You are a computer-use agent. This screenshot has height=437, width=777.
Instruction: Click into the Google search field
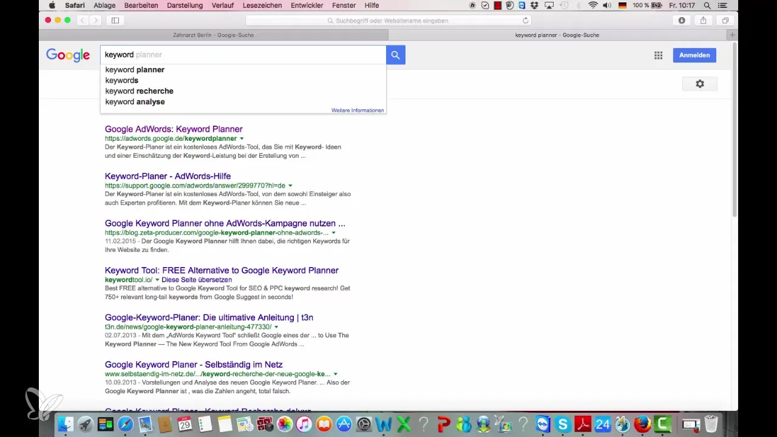(x=243, y=55)
